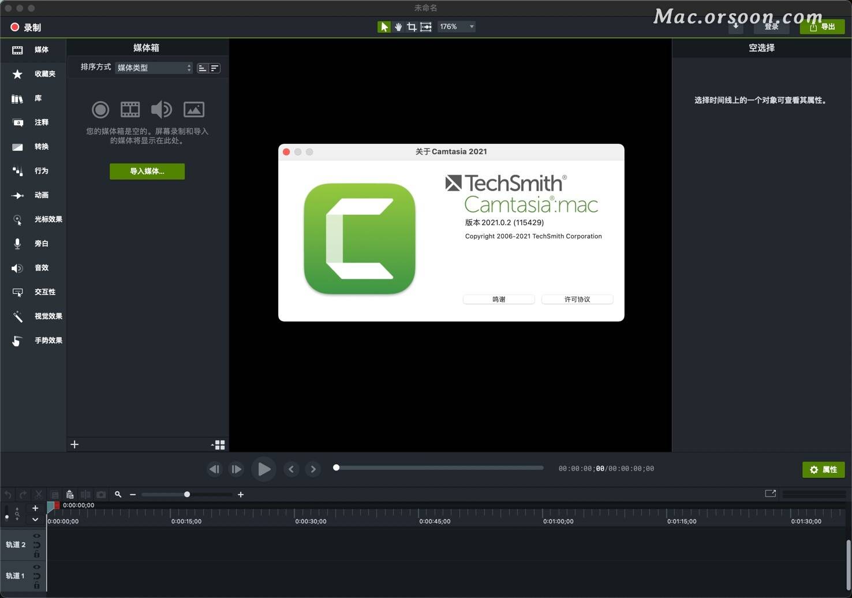This screenshot has width=852, height=598.
Task: Open the 转换 (Transitions) sidebar tab
Action: pyautogui.click(x=33, y=147)
